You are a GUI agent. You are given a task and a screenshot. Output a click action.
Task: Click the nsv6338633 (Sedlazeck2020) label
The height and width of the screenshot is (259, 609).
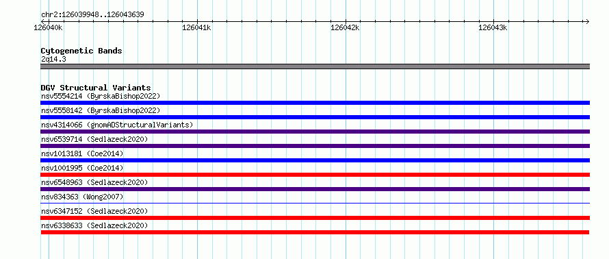coord(94,225)
